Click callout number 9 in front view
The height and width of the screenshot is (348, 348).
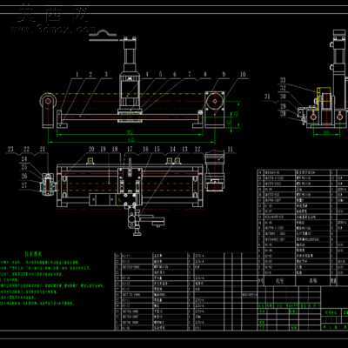coord(224,74)
